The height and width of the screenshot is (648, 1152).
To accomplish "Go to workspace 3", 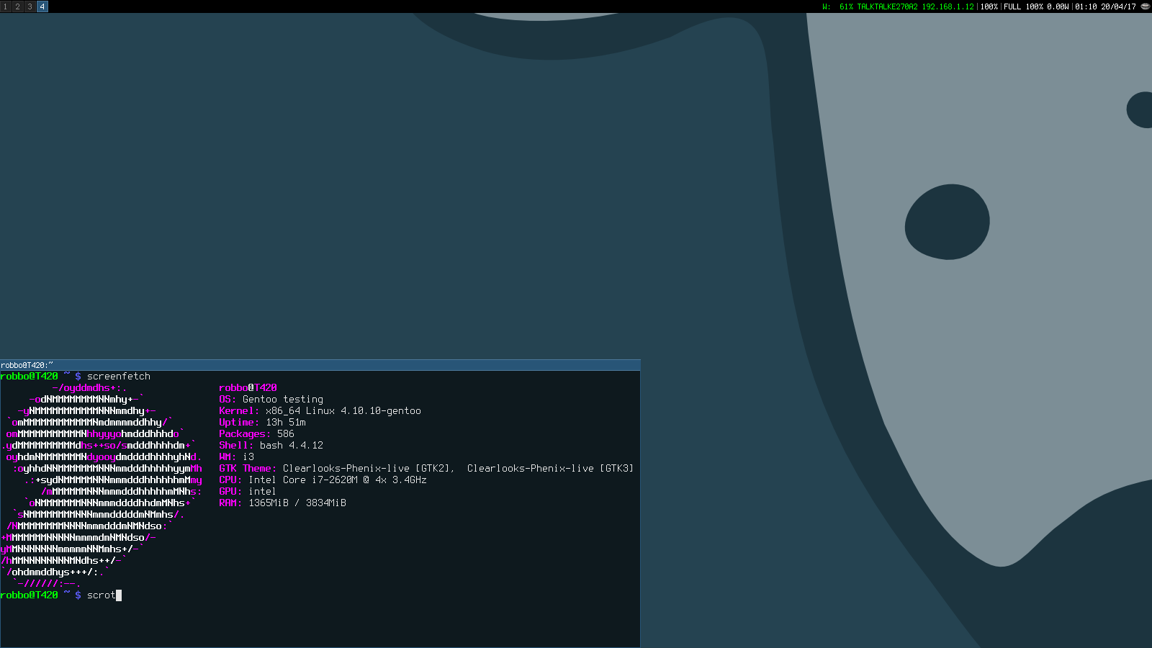I will (30, 6).
